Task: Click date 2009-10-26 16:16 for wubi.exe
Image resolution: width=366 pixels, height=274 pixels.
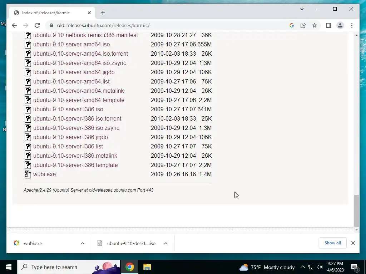Action: click(173, 174)
